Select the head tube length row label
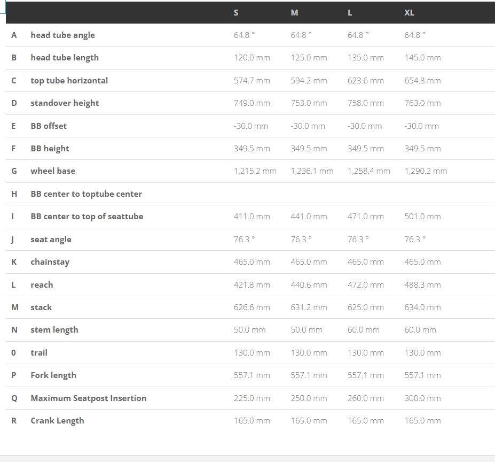The width and height of the screenshot is (495, 462). click(65, 58)
